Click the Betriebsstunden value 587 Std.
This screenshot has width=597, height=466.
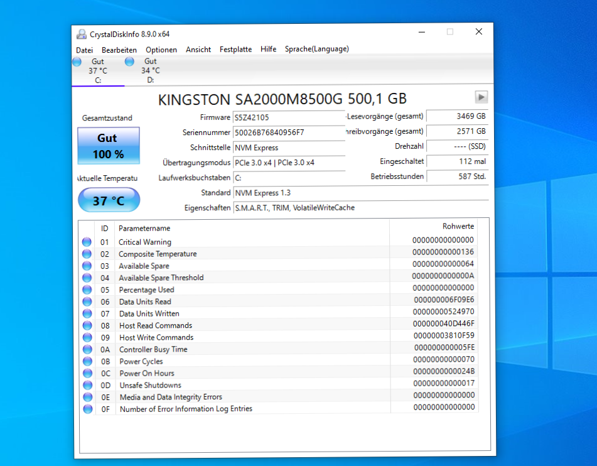click(457, 176)
